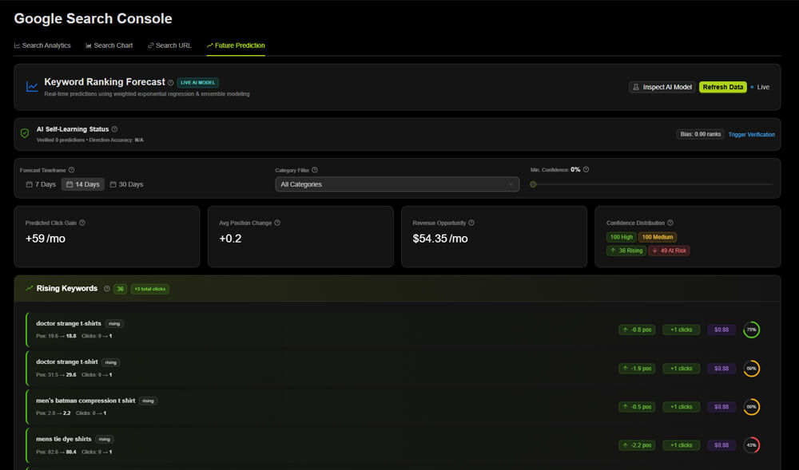Click the Bias: 0.00 ranks badge
Screen dimensions: 799x470
[x=701, y=134]
